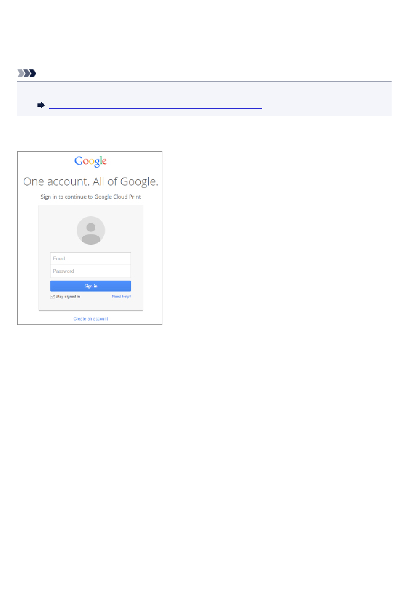Focus the Password input field

(91, 271)
